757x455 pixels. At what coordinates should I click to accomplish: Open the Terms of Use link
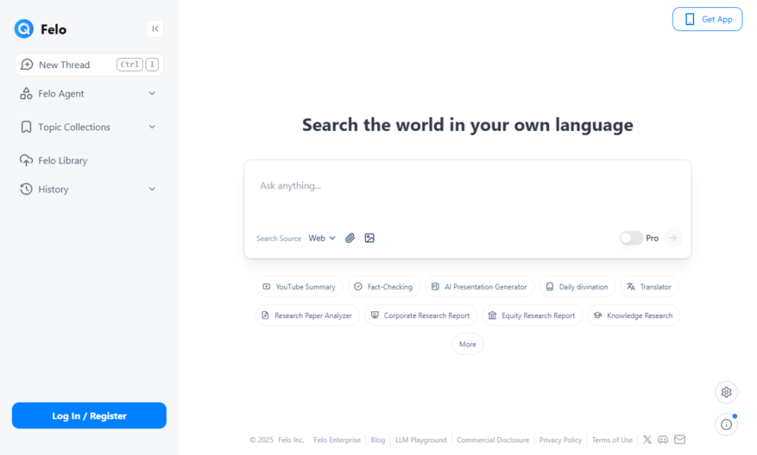click(612, 440)
